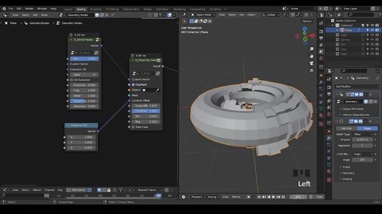Viewport: 382px width, 214px height.
Task: Open the Render menu
Action: point(29,9)
